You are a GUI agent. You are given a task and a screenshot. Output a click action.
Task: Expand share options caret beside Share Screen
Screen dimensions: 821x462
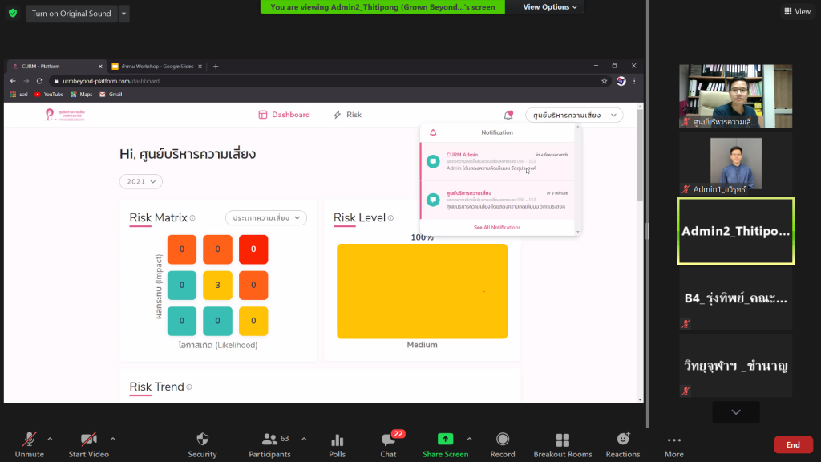[x=470, y=439]
